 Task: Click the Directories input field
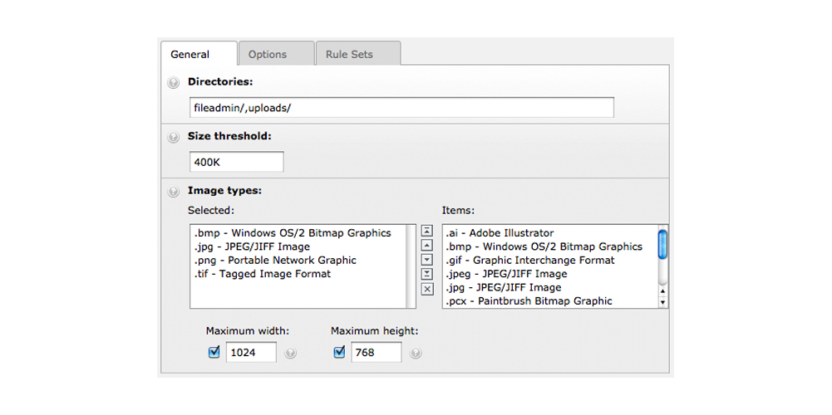[401, 108]
